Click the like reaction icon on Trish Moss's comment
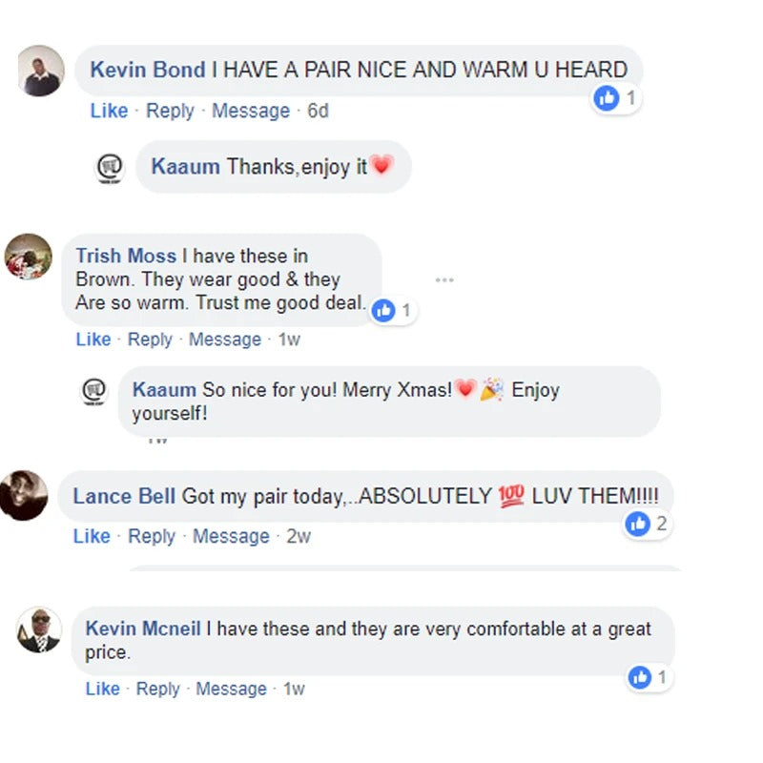 click(383, 311)
